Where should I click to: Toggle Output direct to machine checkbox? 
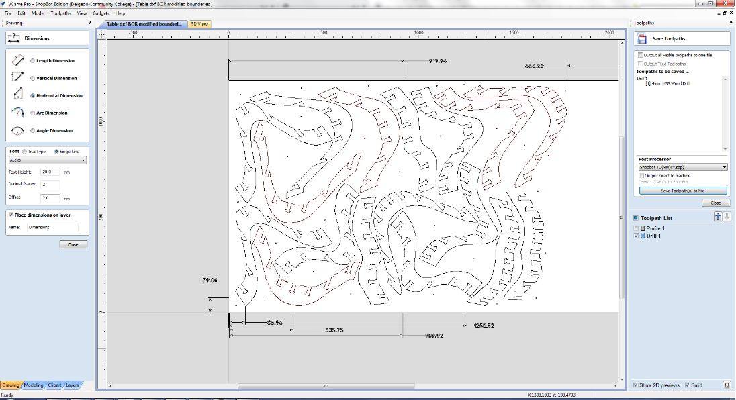[641, 175]
